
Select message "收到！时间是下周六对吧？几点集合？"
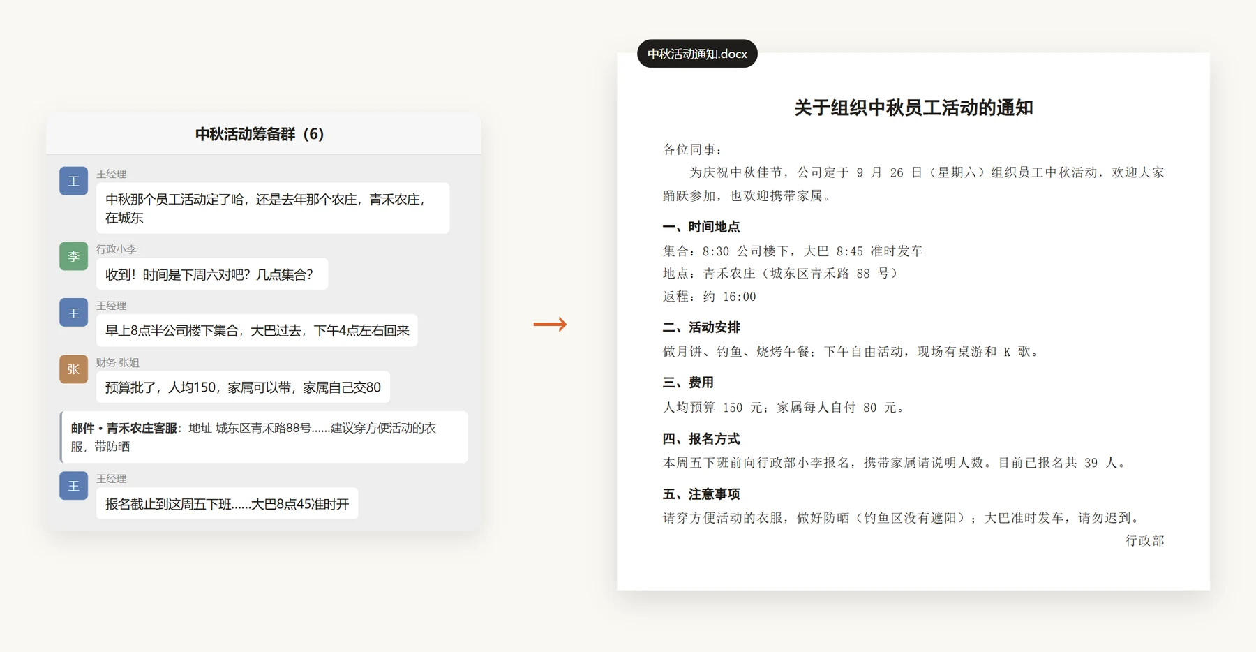click(x=212, y=274)
